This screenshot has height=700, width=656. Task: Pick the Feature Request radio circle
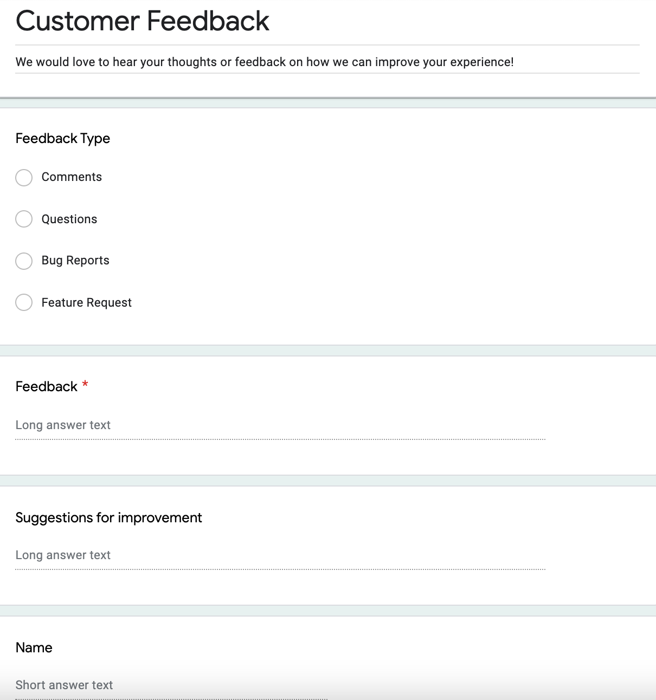click(24, 302)
